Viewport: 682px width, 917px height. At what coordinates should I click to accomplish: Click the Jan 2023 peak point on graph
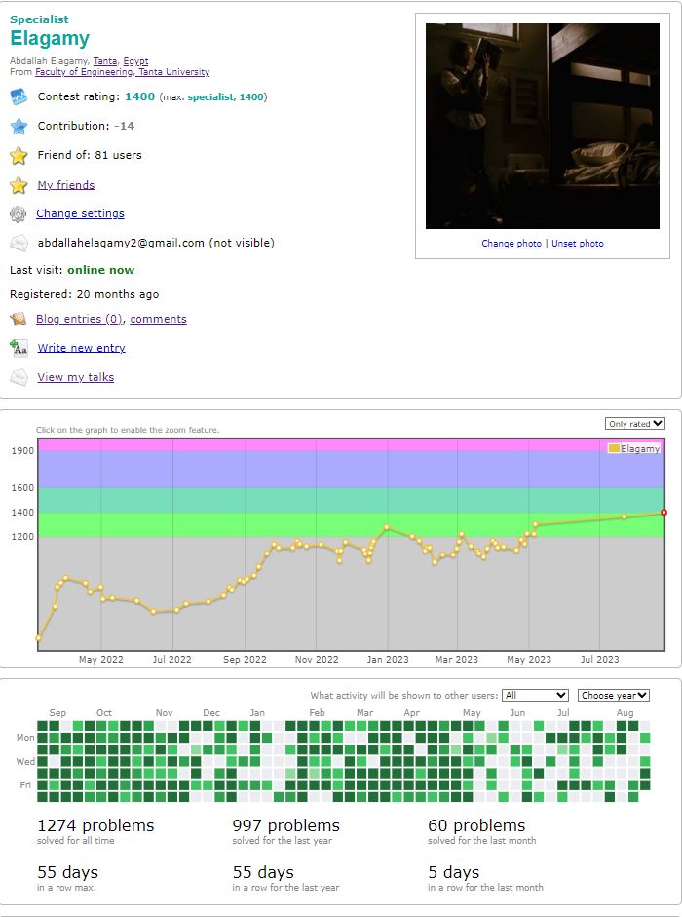(387, 527)
